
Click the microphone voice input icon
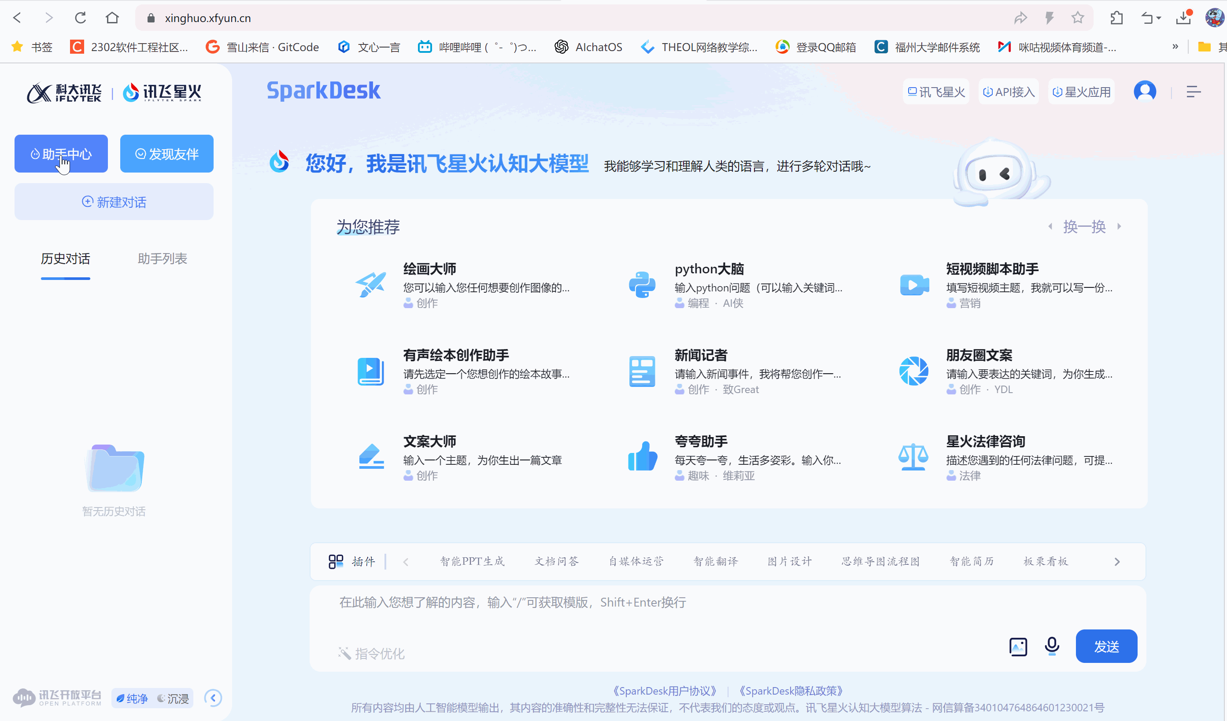click(x=1052, y=646)
